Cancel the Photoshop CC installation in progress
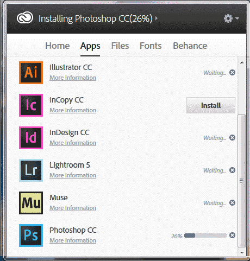Screen dimensions: 250x261 coord(232,235)
